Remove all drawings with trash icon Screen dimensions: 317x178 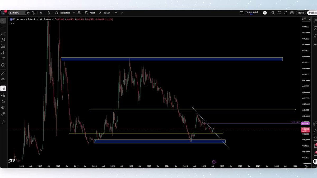coord(3,122)
